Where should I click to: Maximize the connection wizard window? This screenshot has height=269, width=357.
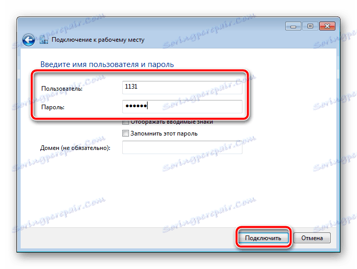click(310, 26)
